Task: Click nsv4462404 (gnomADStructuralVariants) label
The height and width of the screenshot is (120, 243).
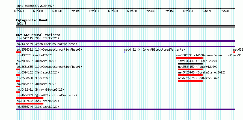Action: tap(155, 50)
